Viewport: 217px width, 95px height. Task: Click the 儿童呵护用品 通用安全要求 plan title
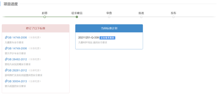tap(93, 43)
